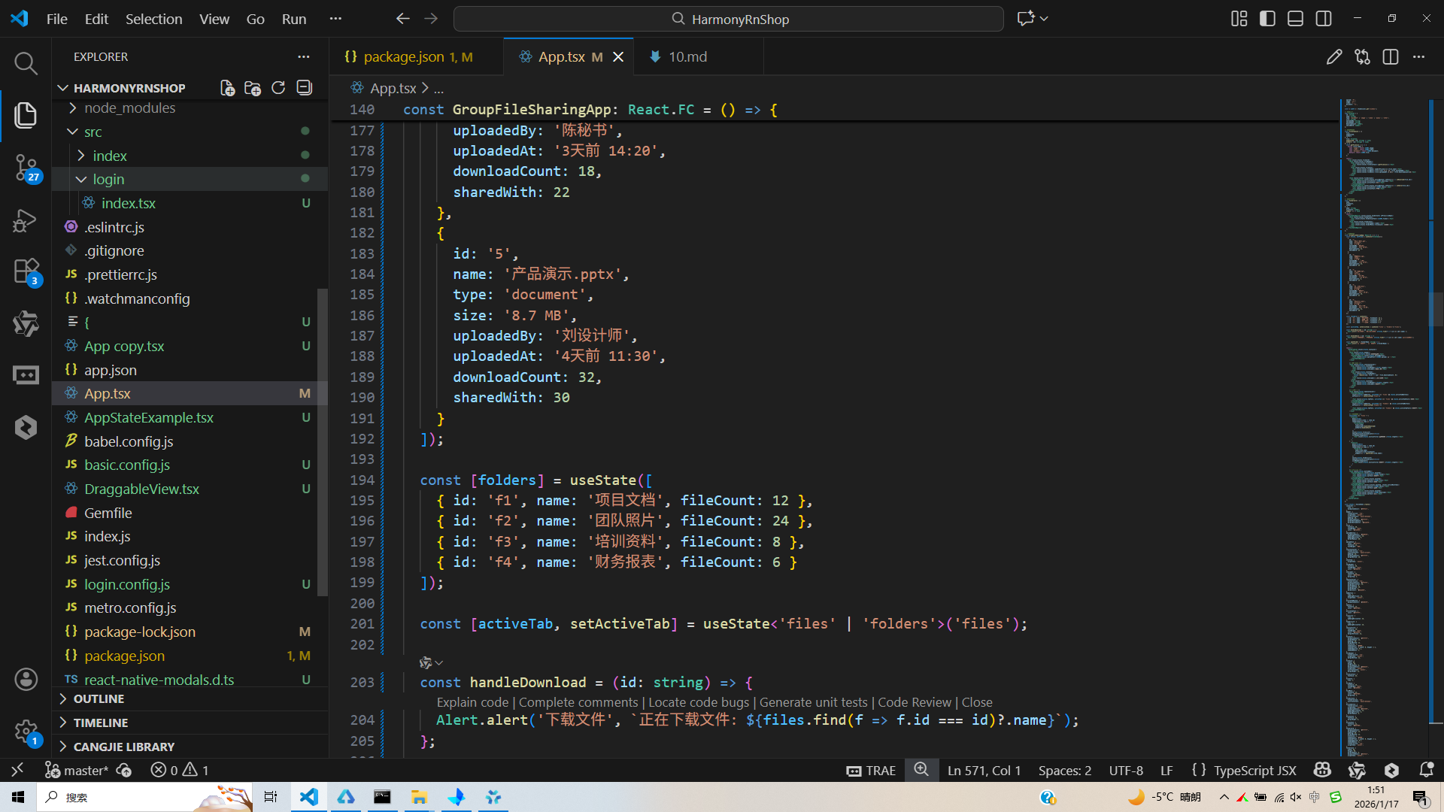The width and height of the screenshot is (1444, 812).
Task: Open Source Control view with 27 changes
Action: pyautogui.click(x=26, y=167)
